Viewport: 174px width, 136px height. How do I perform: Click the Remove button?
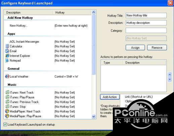click(x=157, y=48)
